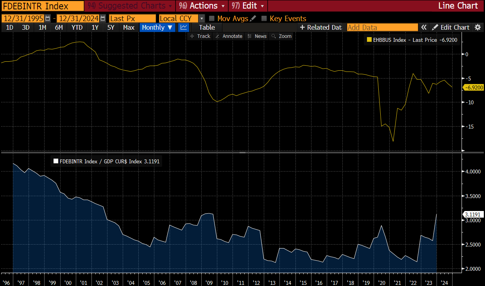485x286 pixels.
Task: Click the panel divider handle between charts
Action: (242, 152)
